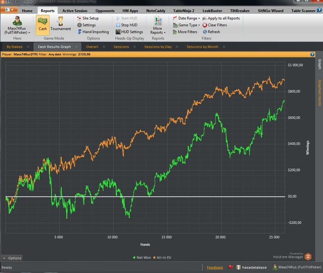Image resolution: width=323 pixels, height=273 pixels.
Task: Close the Sessions by Day tab
Action: point(177,47)
